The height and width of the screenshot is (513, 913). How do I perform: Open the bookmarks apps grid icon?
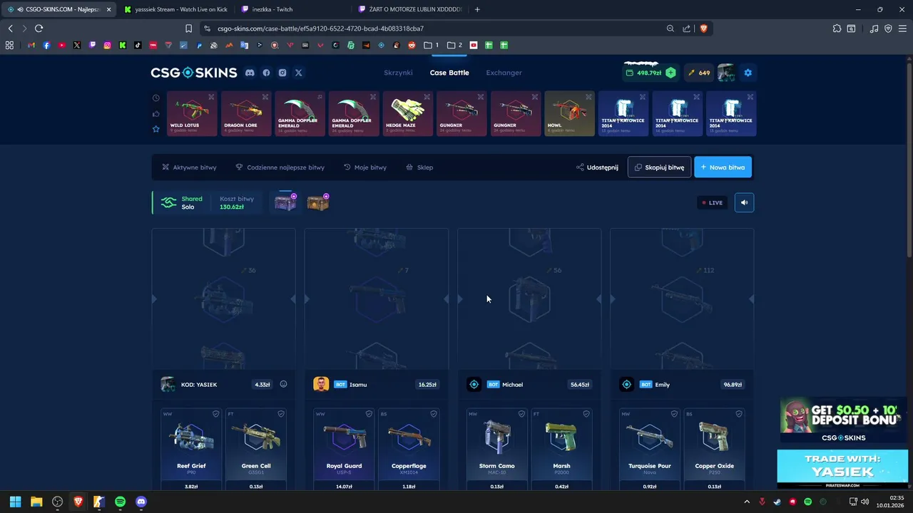(x=9, y=45)
